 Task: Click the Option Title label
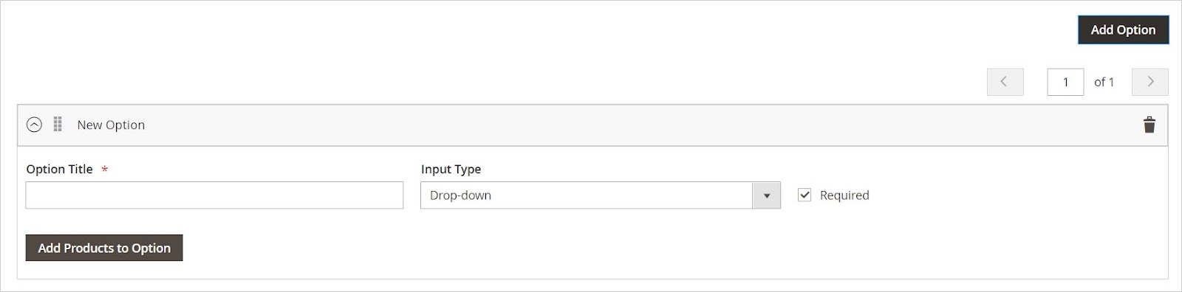click(60, 169)
